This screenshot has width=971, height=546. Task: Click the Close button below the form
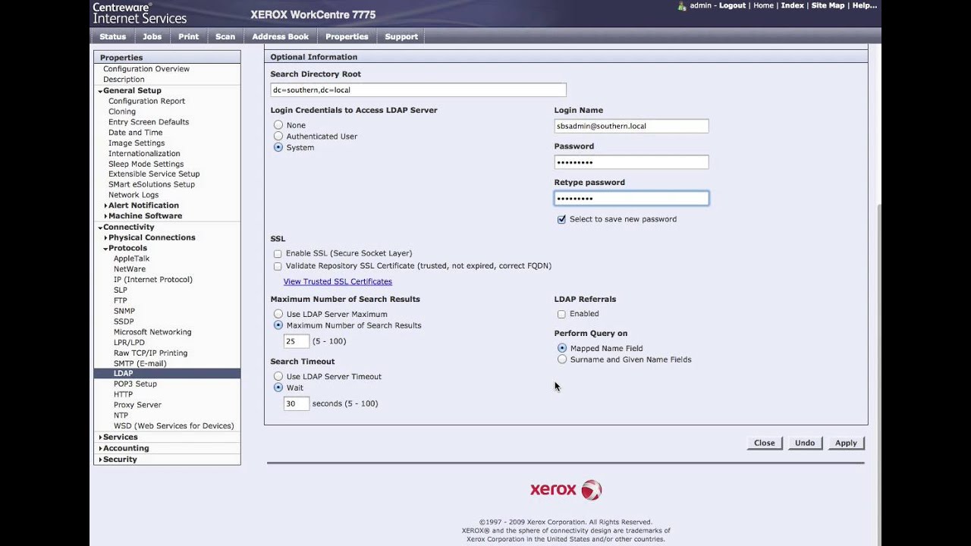click(x=764, y=443)
